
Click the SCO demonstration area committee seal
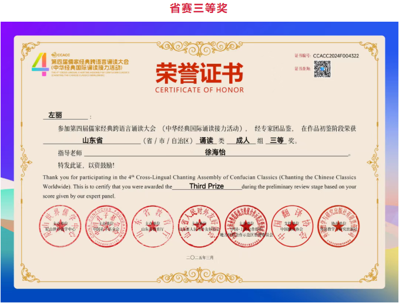pyautogui.click(x=246, y=226)
